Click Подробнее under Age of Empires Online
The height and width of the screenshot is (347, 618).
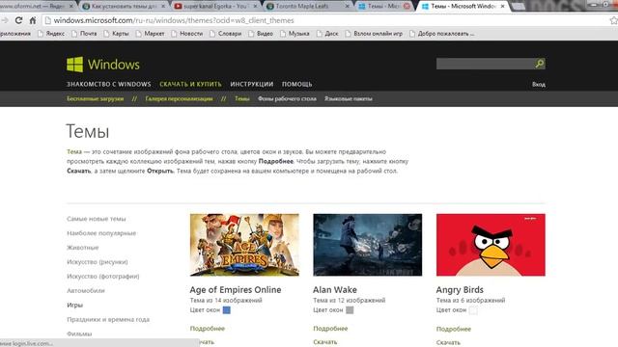[x=208, y=328]
